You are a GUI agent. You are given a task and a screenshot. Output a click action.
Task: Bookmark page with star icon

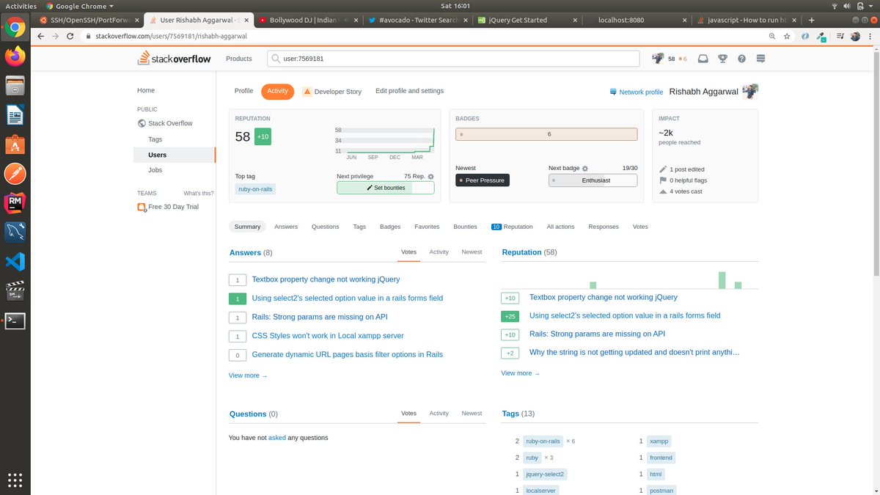tap(787, 35)
